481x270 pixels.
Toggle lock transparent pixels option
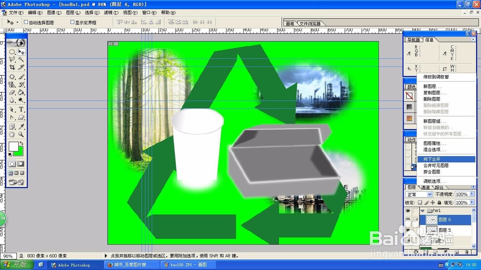420,203
